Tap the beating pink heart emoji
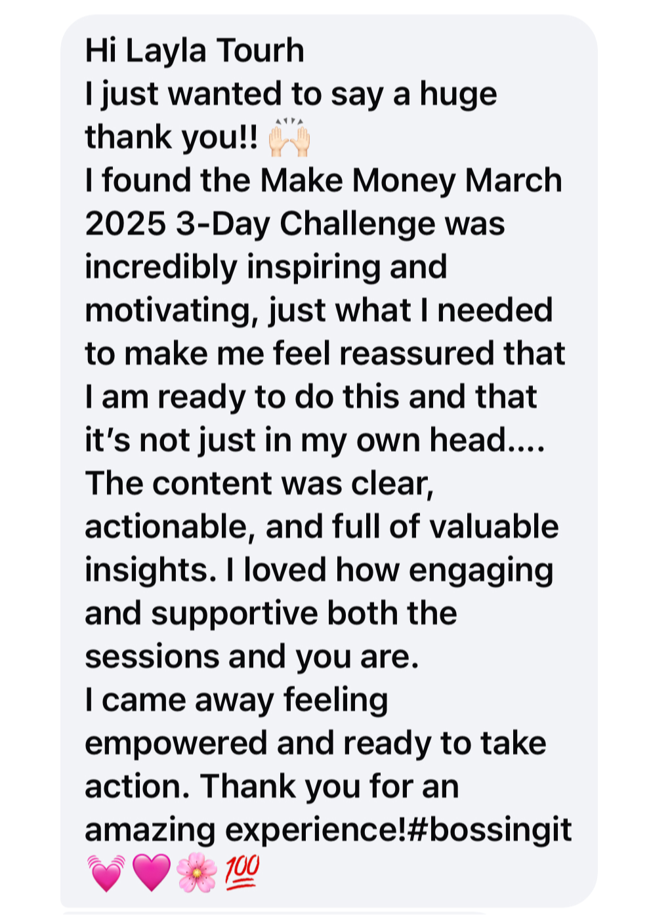Screen dimensions: 651x915 tap(106, 873)
